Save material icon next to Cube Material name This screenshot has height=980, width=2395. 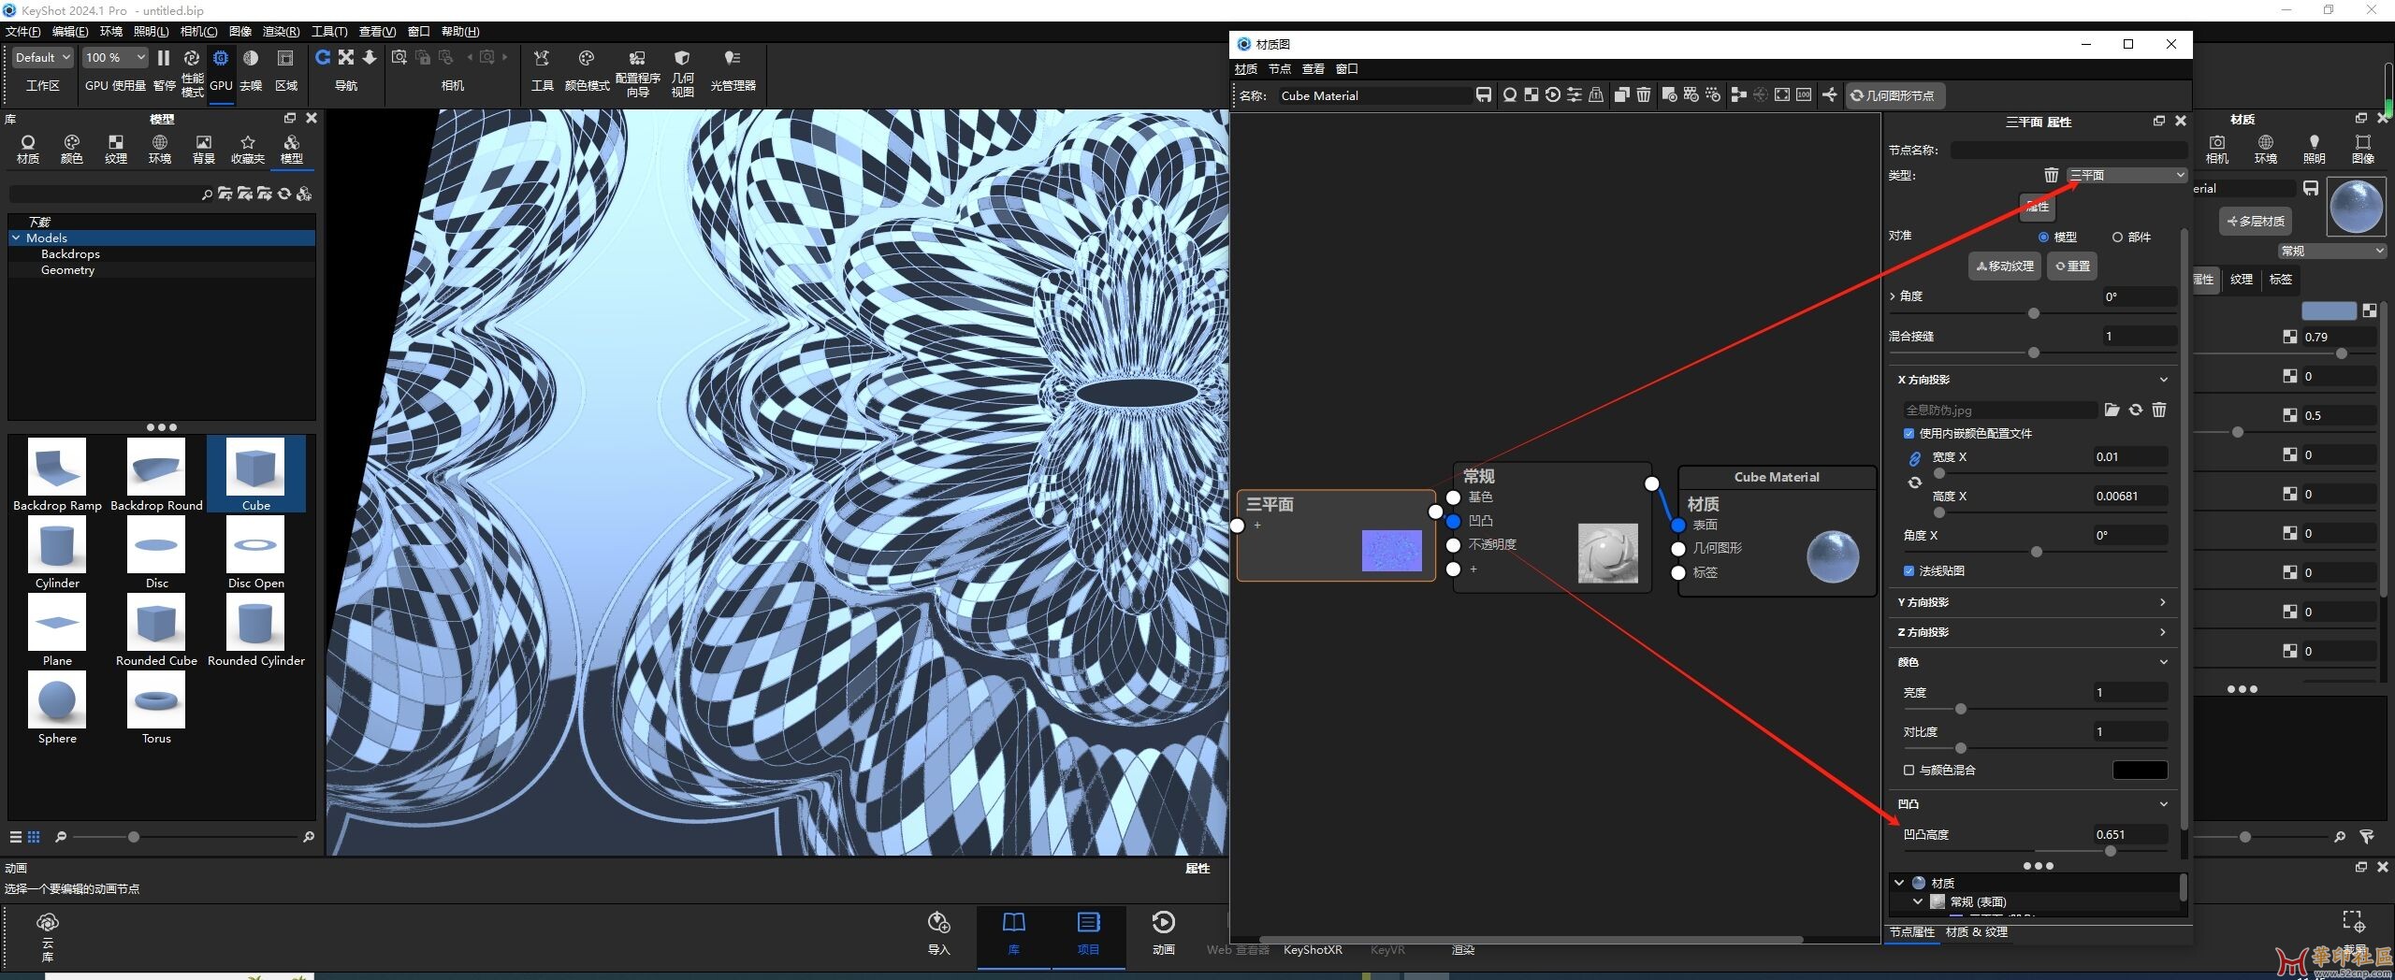(x=1484, y=95)
